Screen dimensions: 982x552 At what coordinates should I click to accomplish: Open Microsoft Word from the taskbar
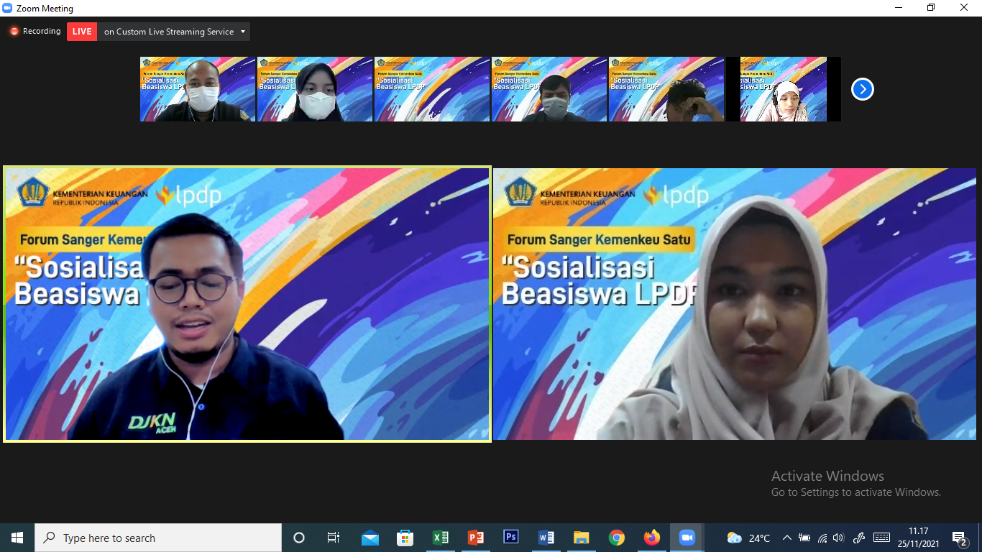pyautogui.click(x=546, y=538)
